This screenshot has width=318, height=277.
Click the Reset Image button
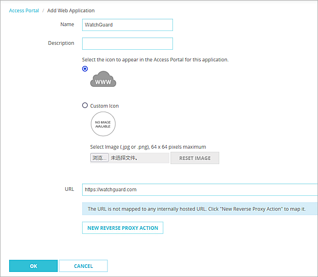[x=195, y=158]
